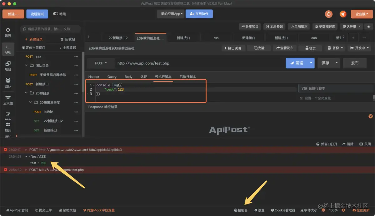Switch to the Body tab
Image resolution: width=375 pixels, height=216 pixels.
[x=128, y=77]
